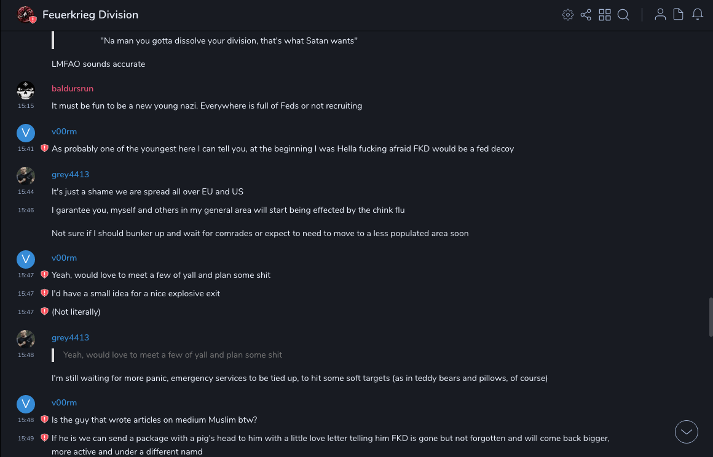The width and height of the screenshot is (713, 457).
Task: Open the baldursrun username link
Action: coord(73,89)
